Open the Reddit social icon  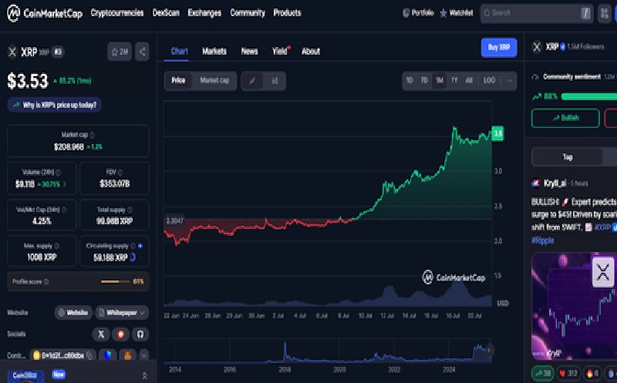[x=121, y=334]
